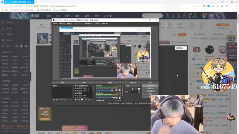Click 开始录制 button in OBS

(150, 88)
